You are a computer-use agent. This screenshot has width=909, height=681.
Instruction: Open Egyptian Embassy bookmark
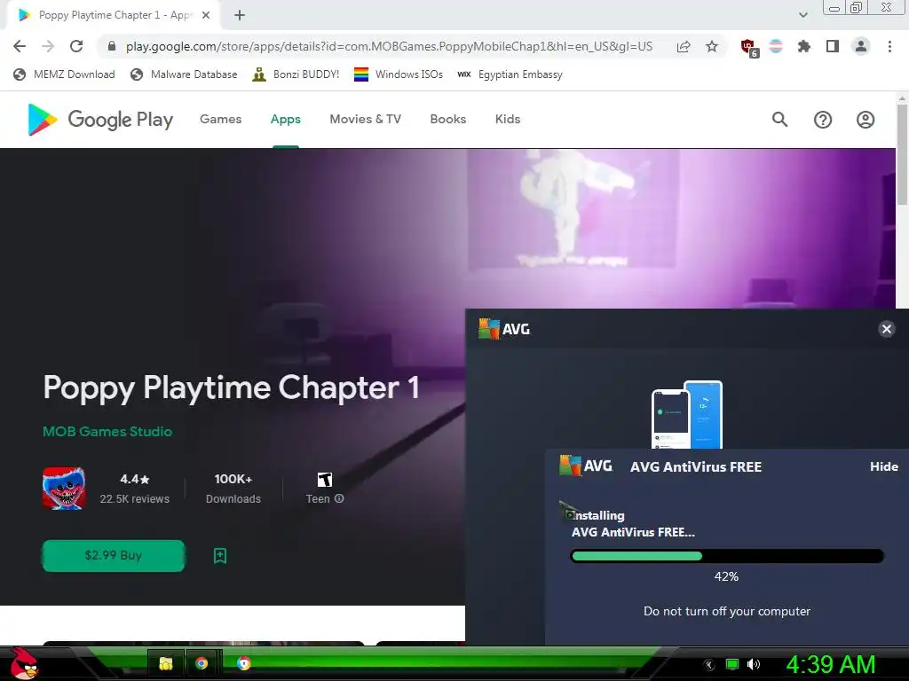click(510, 74)
